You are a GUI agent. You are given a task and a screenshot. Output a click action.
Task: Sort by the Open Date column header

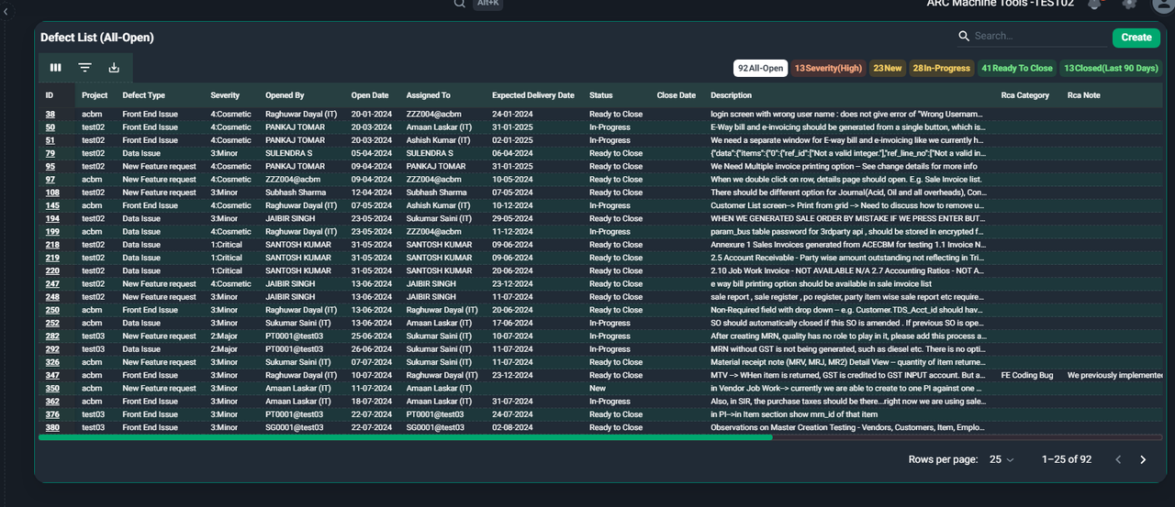[370, 95]
